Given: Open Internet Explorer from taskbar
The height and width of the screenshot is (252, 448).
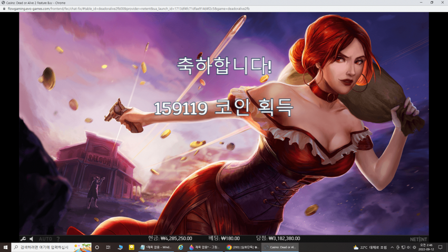Looking at the screenshot, I should [x=180, y=247].
